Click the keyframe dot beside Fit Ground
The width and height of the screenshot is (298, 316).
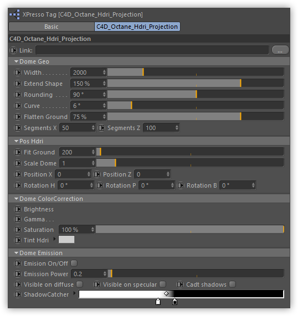(x=18, y=152)
